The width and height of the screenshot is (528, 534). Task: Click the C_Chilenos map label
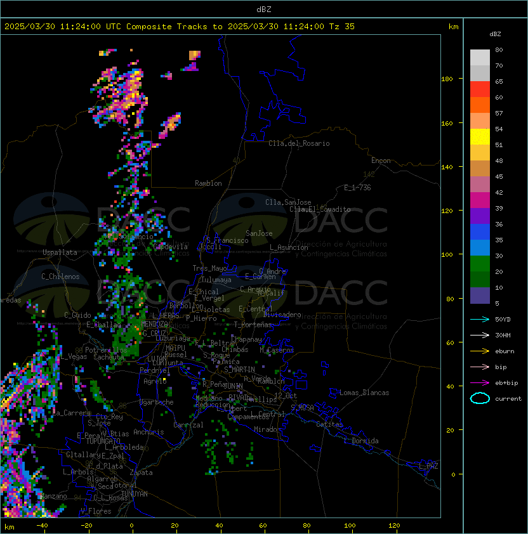(60, 277)
